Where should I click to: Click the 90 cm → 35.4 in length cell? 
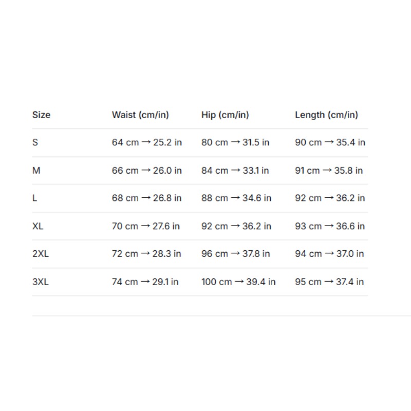pos(330,142)
